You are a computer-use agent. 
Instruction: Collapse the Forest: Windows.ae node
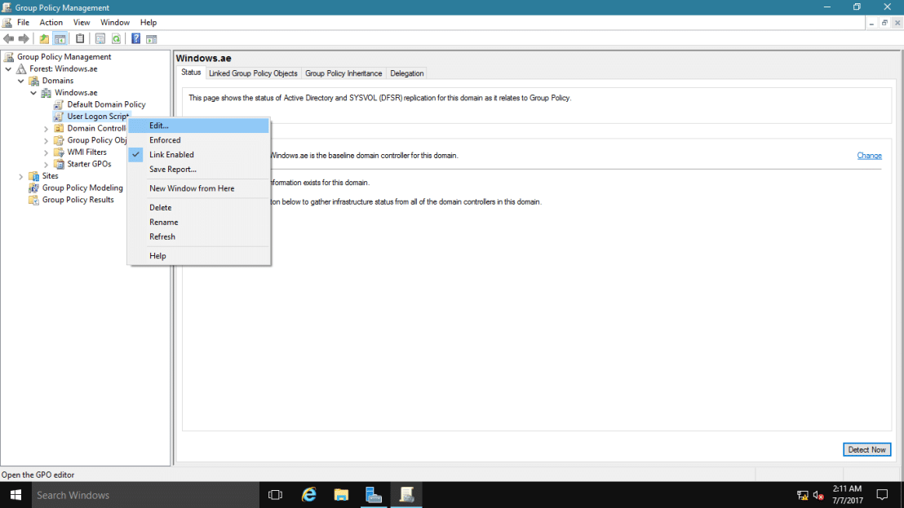coord(9,69)
